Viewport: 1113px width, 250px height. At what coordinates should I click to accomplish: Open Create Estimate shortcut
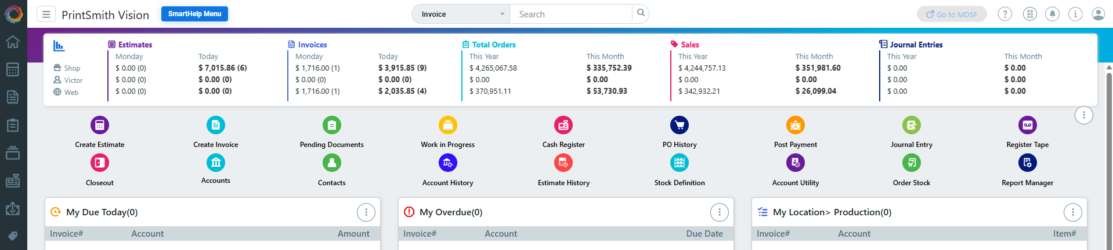pyautogui.click(x=100, y=132)
